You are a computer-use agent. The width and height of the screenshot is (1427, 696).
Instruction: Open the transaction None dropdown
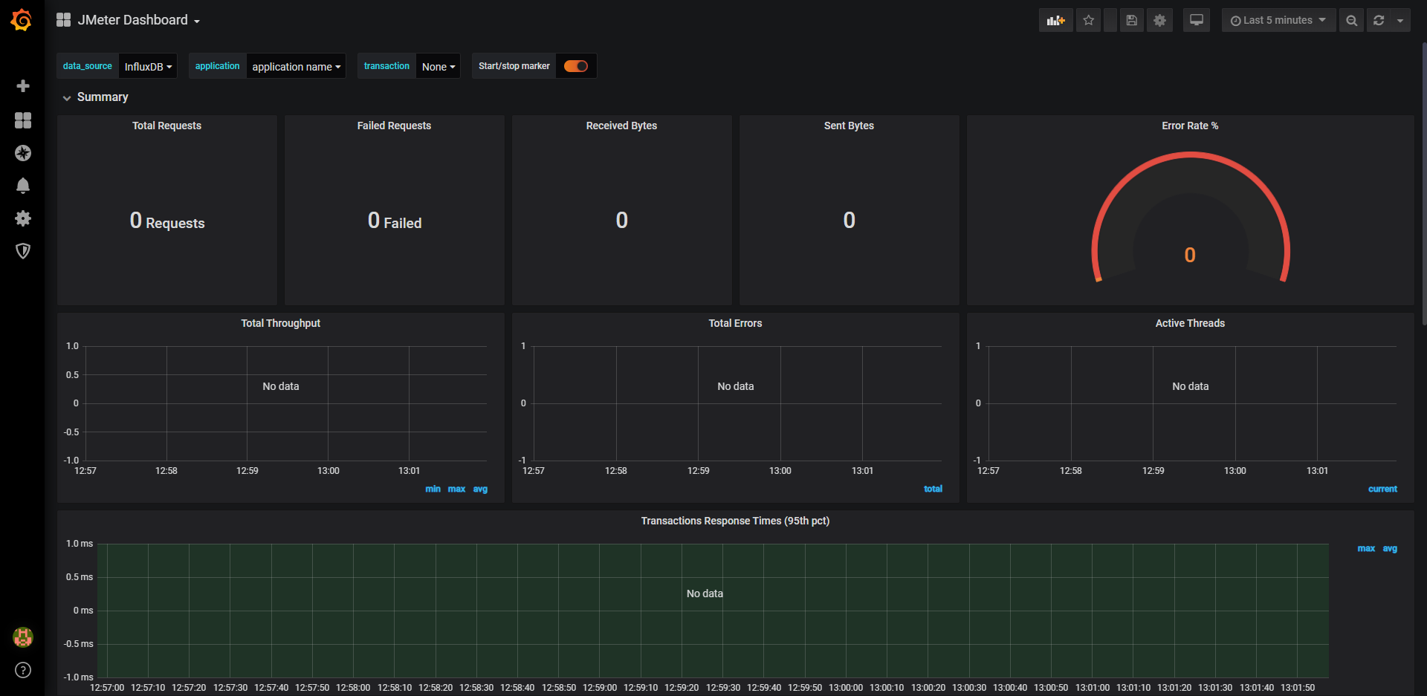(438, 67)
